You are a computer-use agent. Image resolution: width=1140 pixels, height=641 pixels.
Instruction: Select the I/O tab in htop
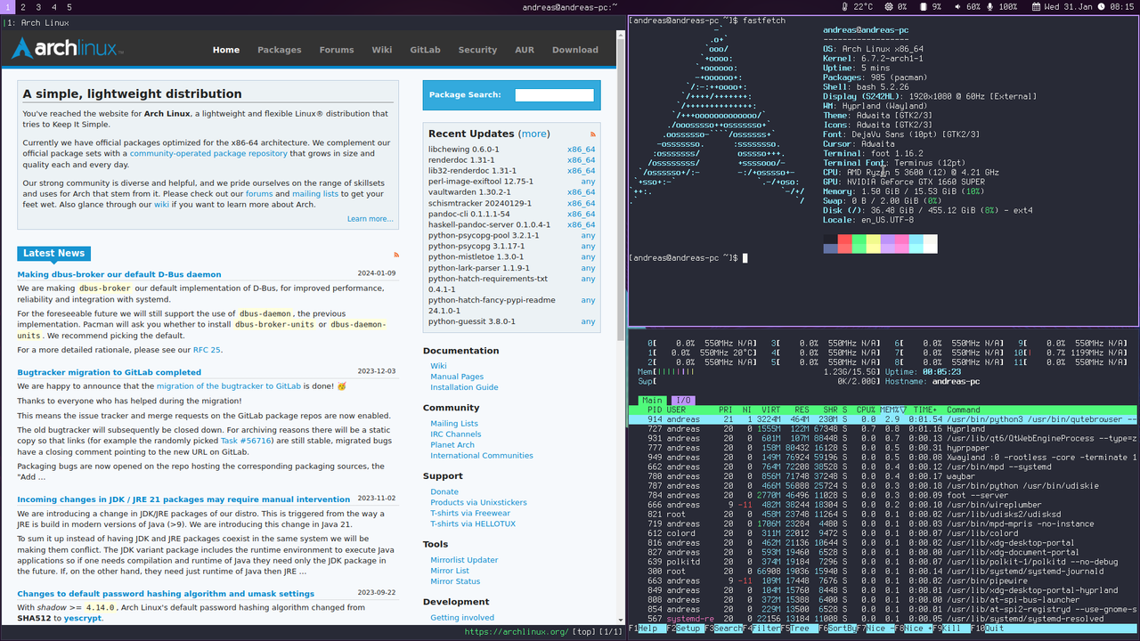pyautogui.click(x=681, y=401)
